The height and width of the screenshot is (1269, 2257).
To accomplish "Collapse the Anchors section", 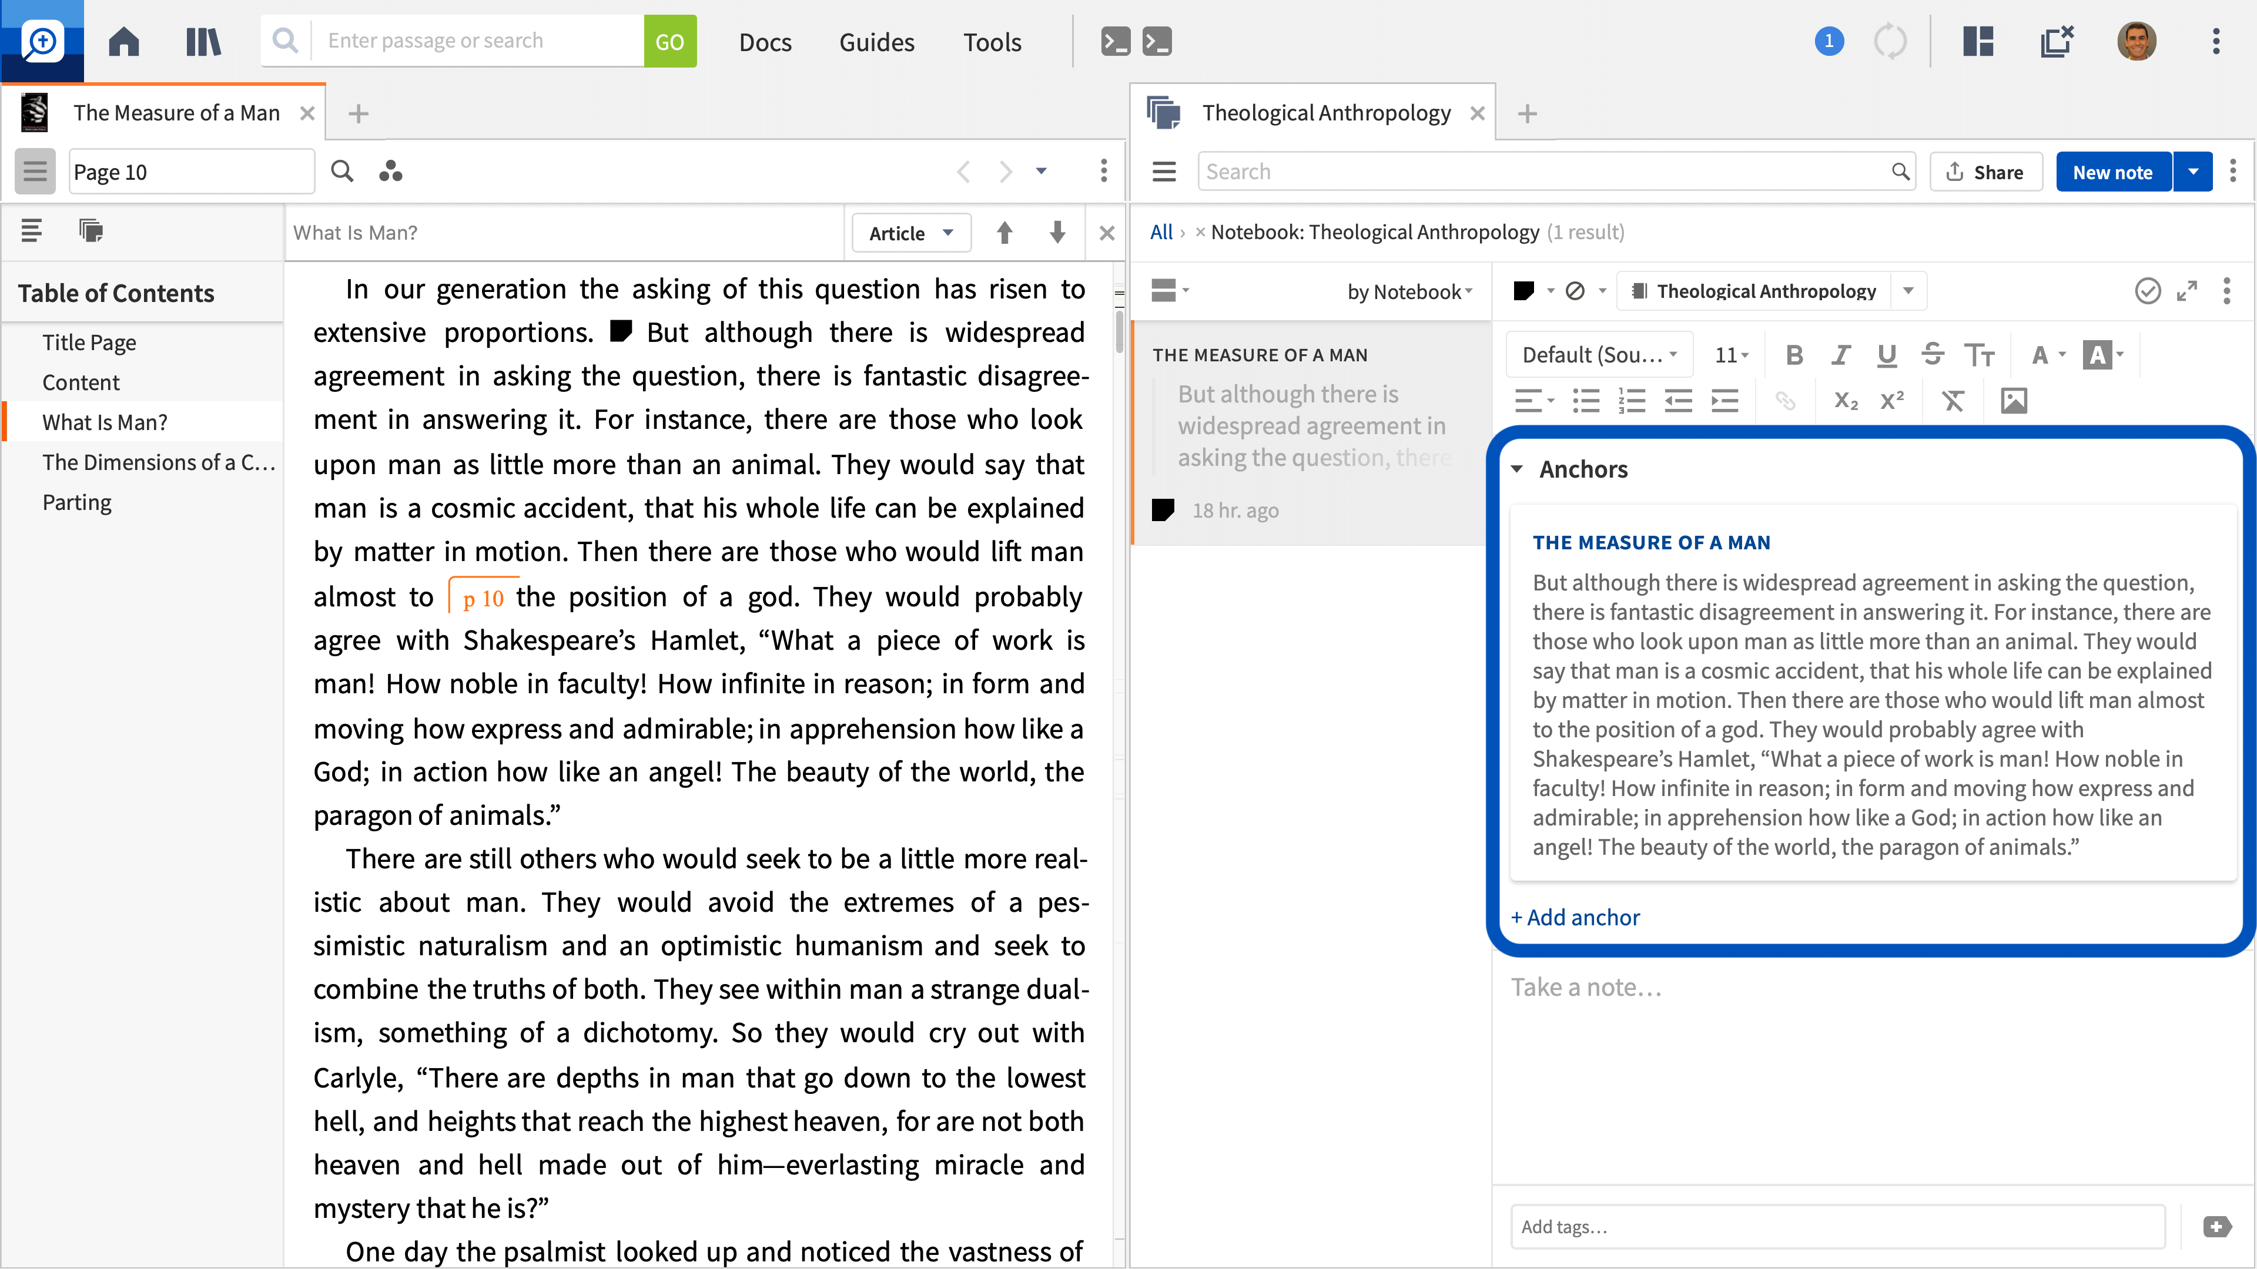I will tap(1516, 469).
